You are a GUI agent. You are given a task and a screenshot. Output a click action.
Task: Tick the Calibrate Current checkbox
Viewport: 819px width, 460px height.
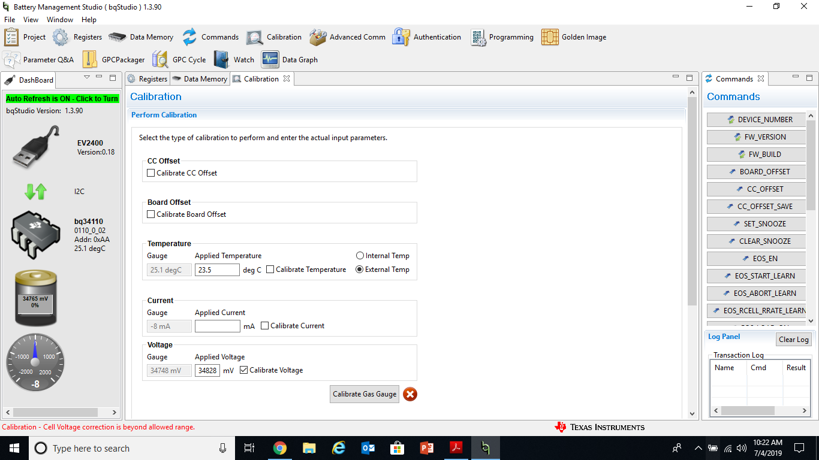tap(265, 326)
